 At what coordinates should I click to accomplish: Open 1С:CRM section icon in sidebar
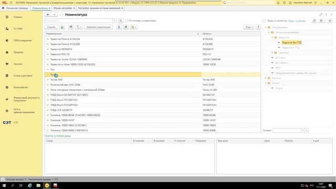point(7,29)
